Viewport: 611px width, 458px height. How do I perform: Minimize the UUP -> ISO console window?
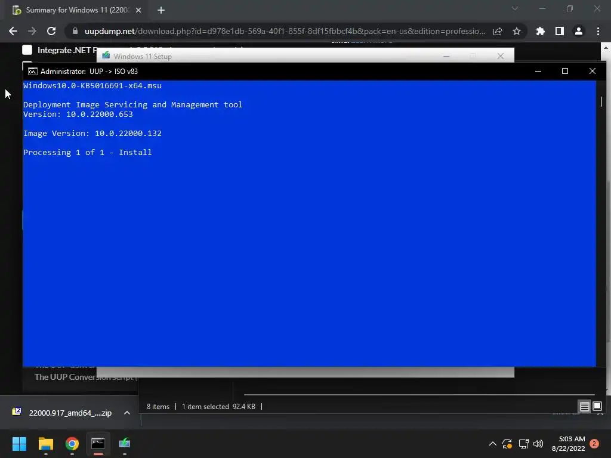[538, 72]
